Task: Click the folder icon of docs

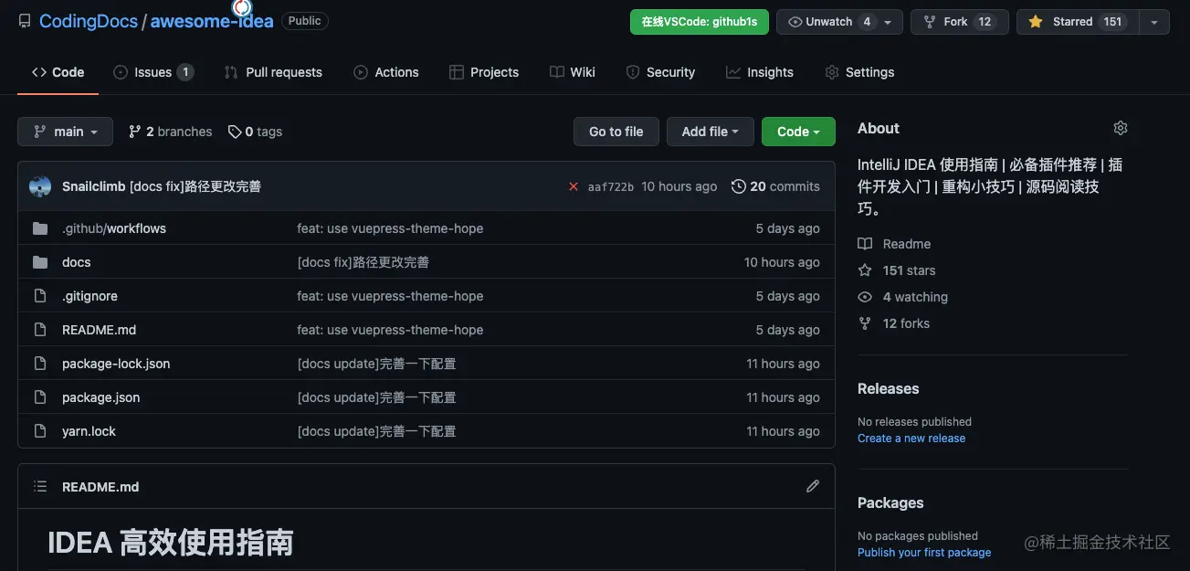Action: pyautogui.click(x=40, y=262)
